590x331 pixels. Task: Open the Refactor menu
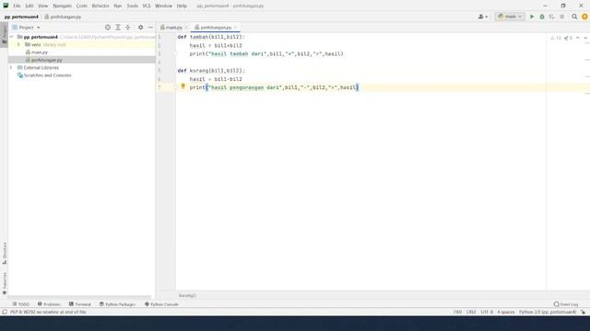tap(100, 6)
